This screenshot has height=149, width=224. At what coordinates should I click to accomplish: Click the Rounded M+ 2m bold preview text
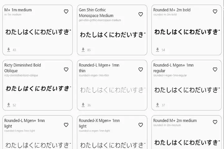tap(187, 32)
